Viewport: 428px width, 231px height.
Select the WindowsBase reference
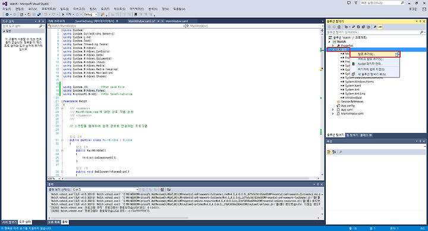click(x=353, y=97)
